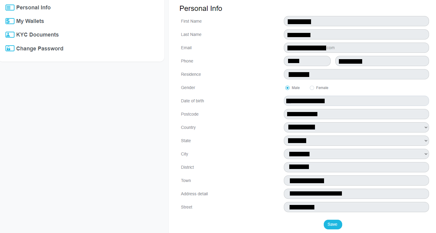Click the Change Password lock icon
Image resolution: width=436 pixels, height=233 pixels.
point(10,48)
